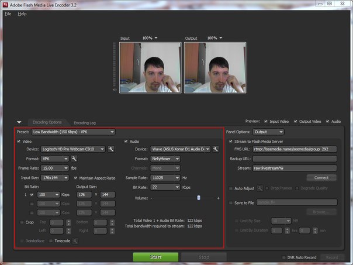Click the Output video preview
Image resolution: width=353 pixels, height=265 pixels.
(x=215, y=68)
